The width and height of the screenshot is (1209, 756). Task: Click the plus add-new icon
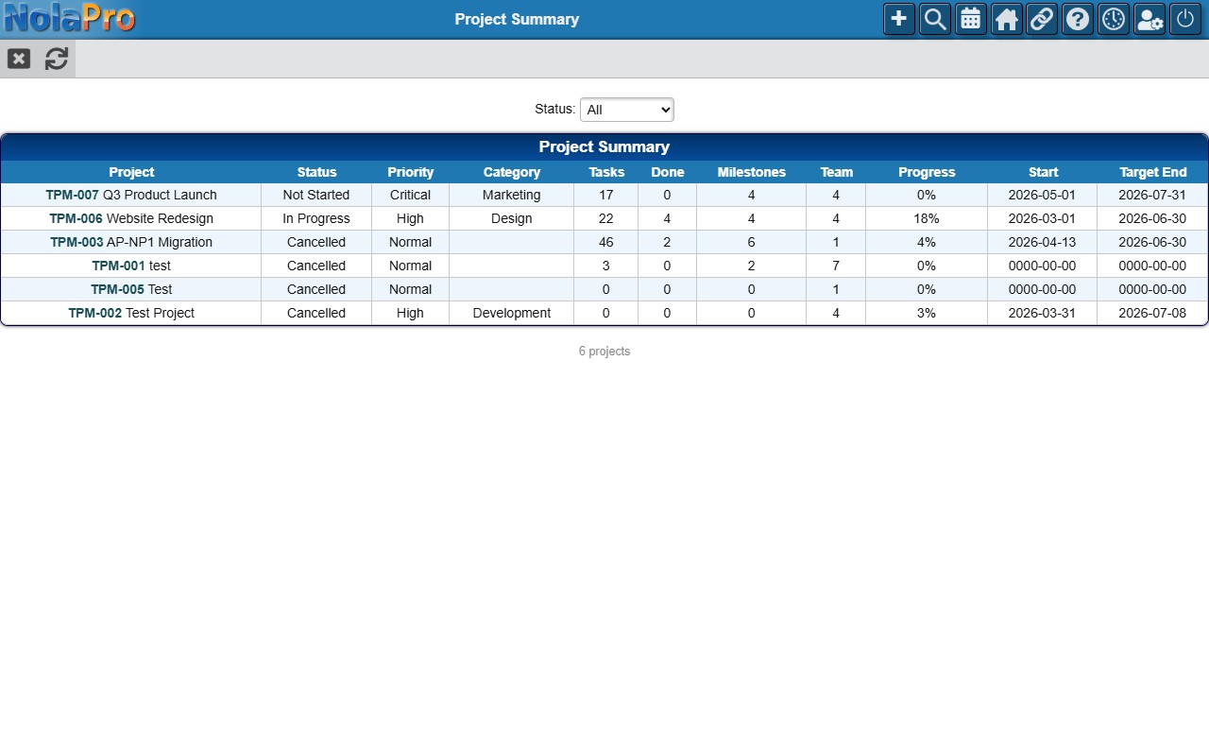[899, 19]
